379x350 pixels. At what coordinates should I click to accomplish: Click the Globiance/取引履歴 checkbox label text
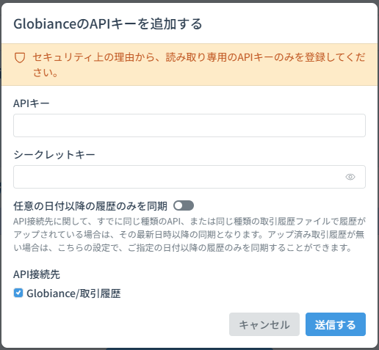point(73,294)
